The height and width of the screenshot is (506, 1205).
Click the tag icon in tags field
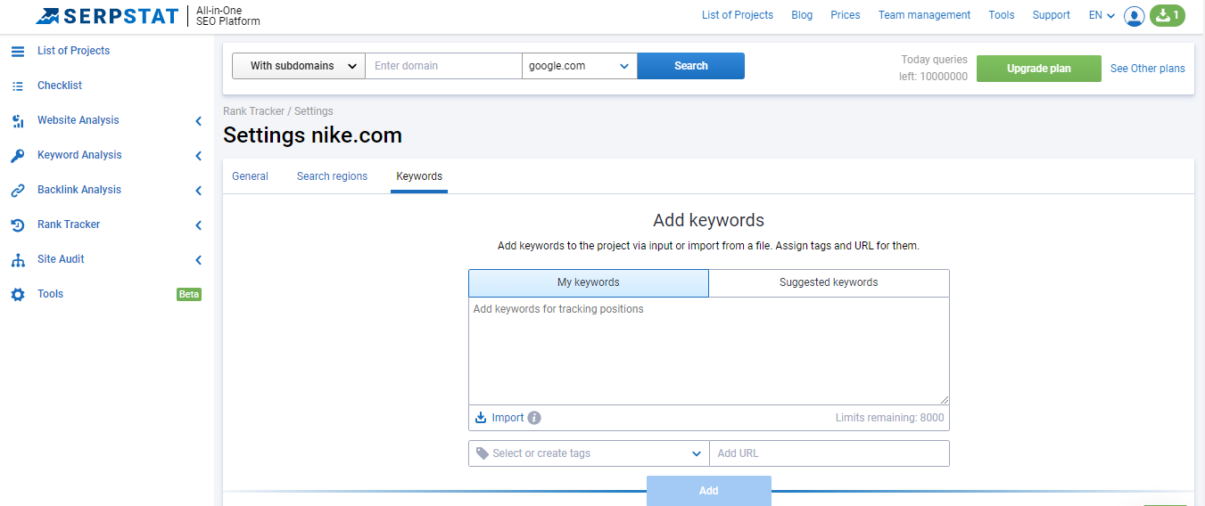(x=483, y=453)
